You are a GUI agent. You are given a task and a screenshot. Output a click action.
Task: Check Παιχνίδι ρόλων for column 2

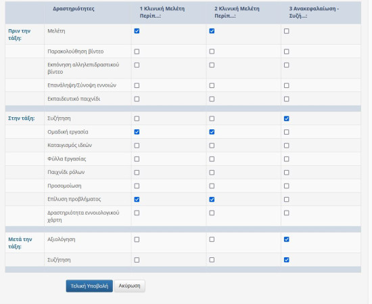(212, 172)
